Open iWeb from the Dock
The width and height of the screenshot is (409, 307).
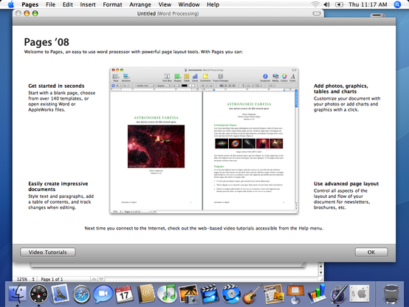tap(273, 294)
